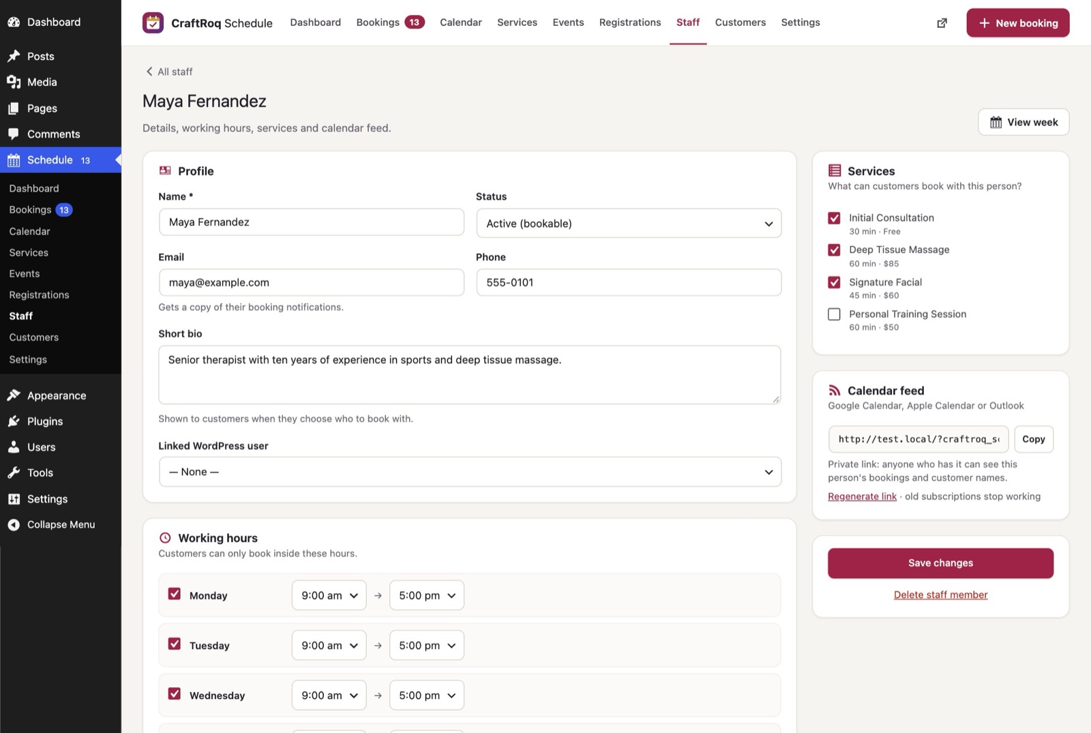Click the New booking button

tap(1018, 23)
